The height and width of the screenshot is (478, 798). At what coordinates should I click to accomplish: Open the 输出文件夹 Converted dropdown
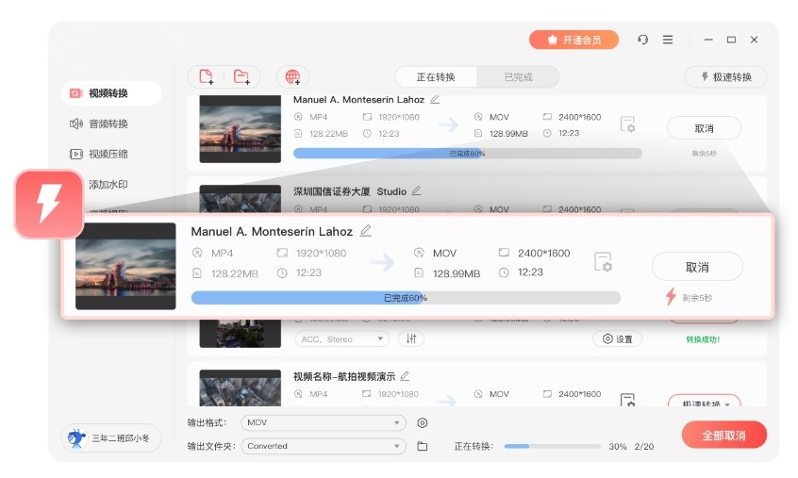coord(324,446)
